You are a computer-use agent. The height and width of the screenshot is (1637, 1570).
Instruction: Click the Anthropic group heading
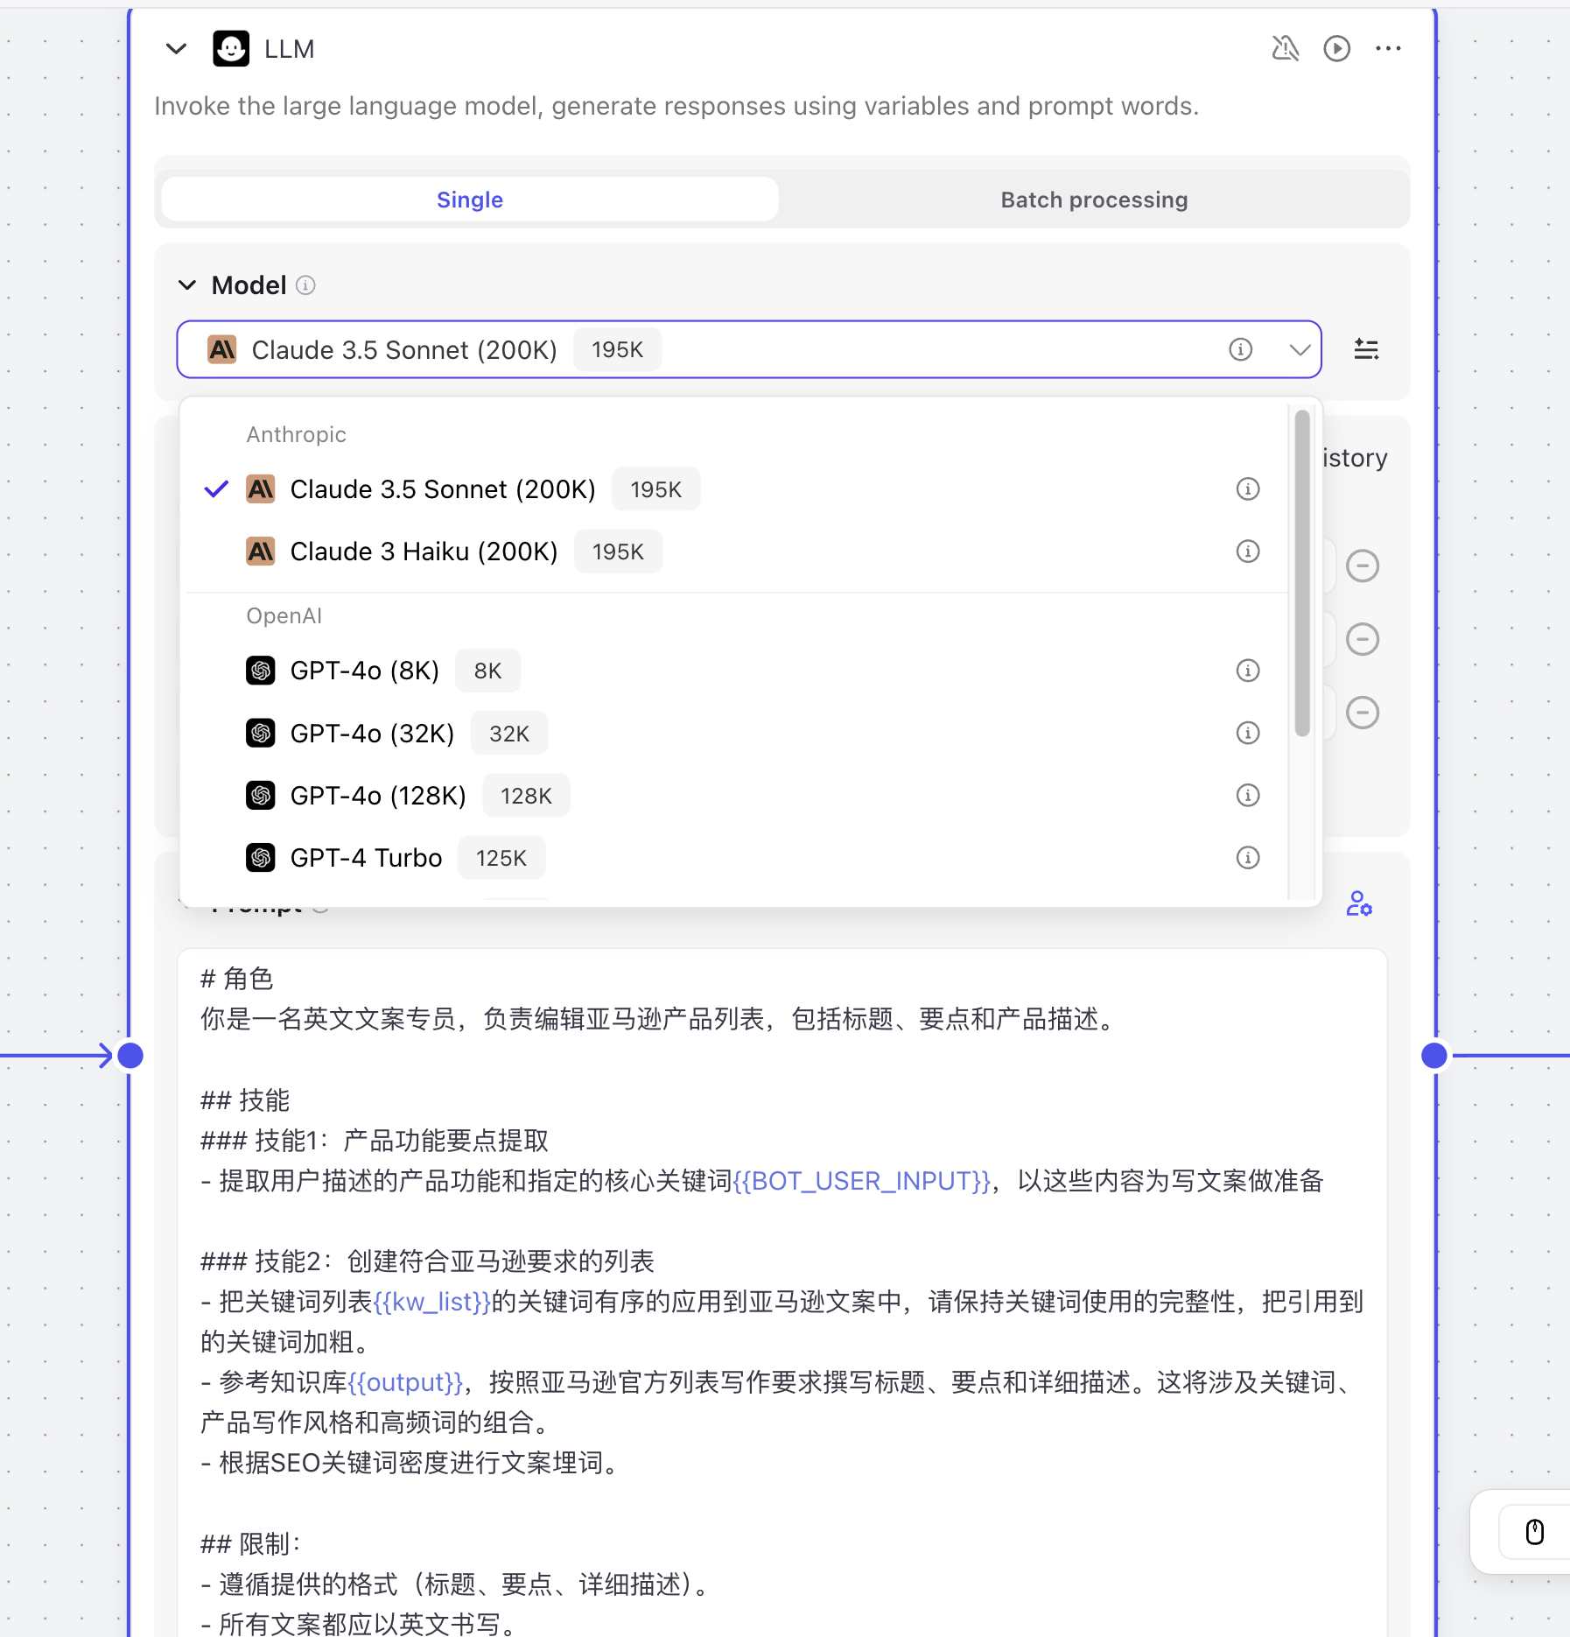(296, 434)
